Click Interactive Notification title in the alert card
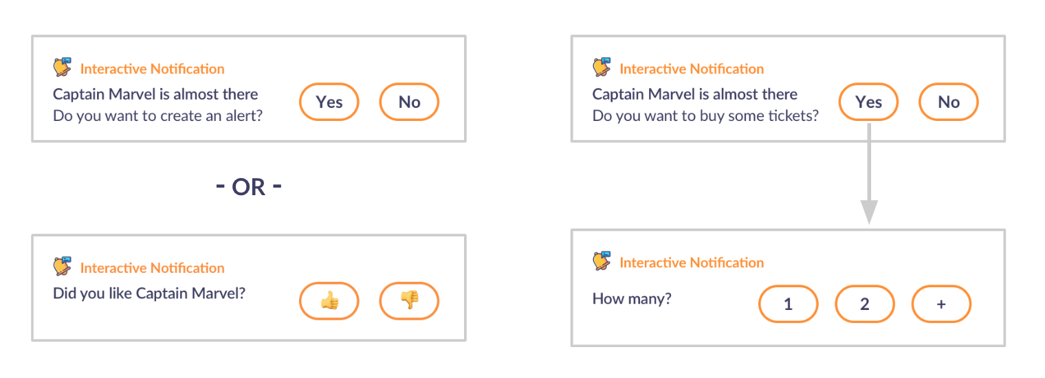The image size is (1045, 378). [153, 69]
